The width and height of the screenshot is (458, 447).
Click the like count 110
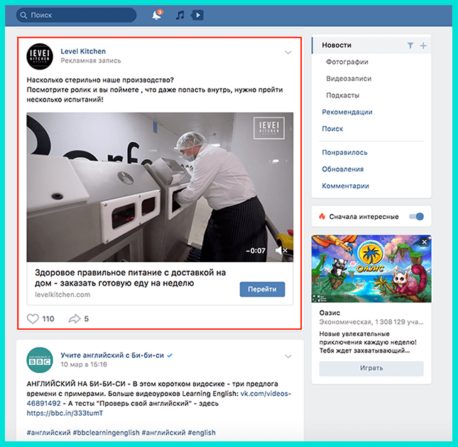48,318
